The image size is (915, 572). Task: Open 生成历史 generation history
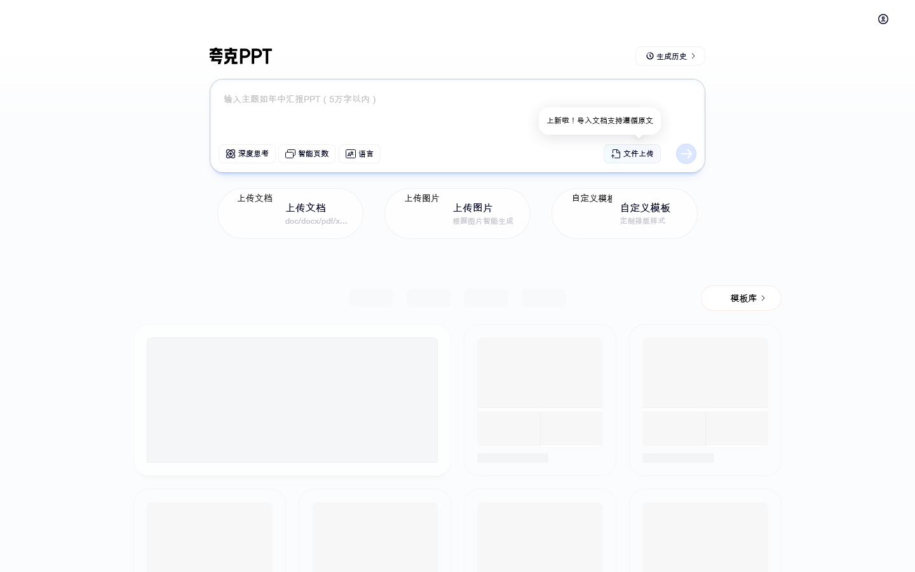click(670, 56)
